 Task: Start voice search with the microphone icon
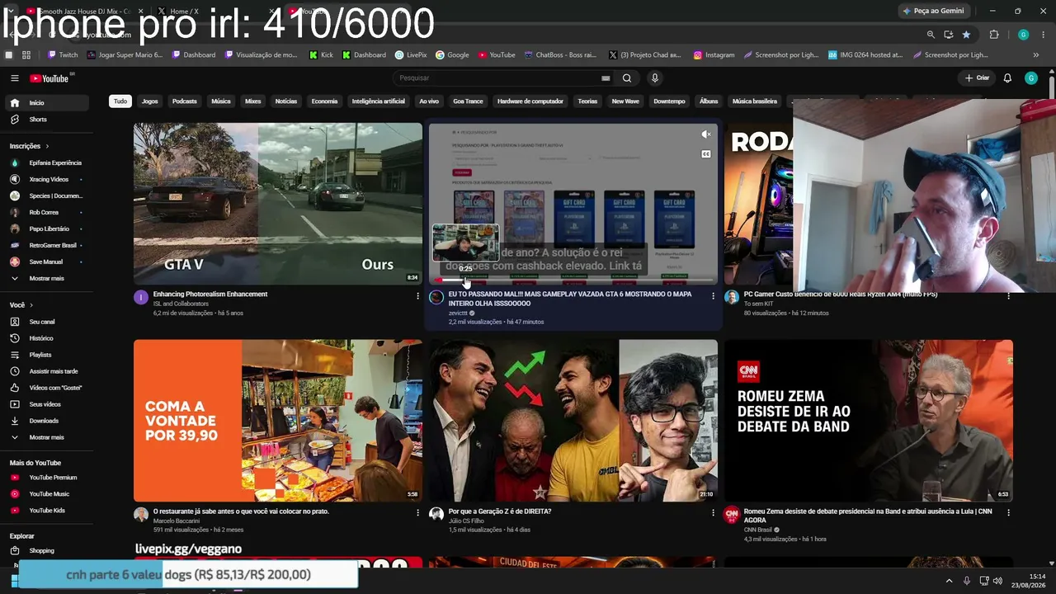point(655,78)
